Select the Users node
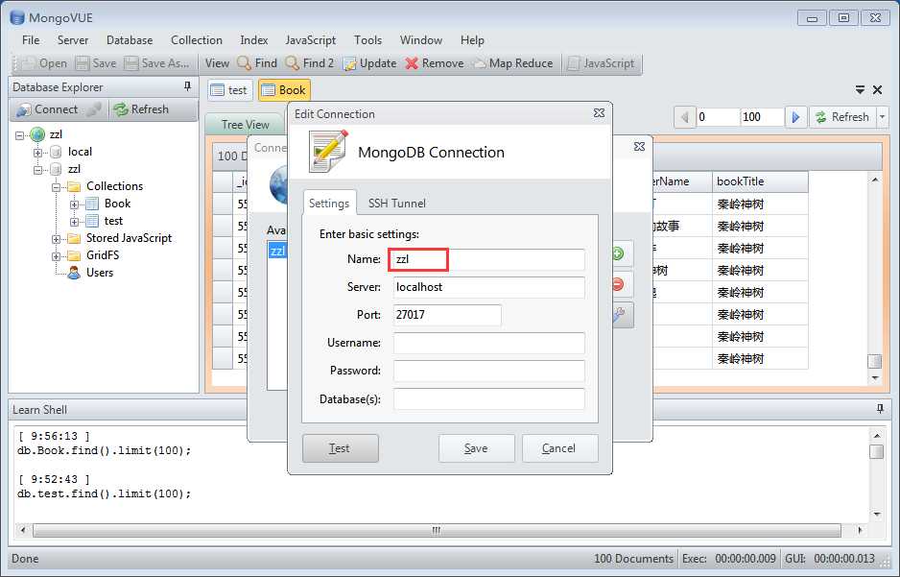This screenshot has height=577, width=900. [x=91, y=272]
